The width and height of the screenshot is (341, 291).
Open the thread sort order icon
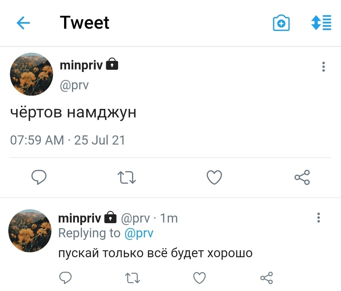(x=321, y=23)
